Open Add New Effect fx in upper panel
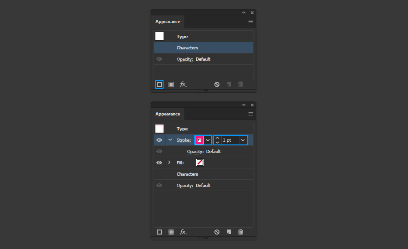Screen dimensions: 408x249 (184, 84)
